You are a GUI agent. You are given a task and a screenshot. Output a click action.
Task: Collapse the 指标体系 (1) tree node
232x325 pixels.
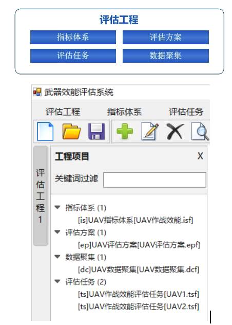pyautogui.click(x=57, y=207)
